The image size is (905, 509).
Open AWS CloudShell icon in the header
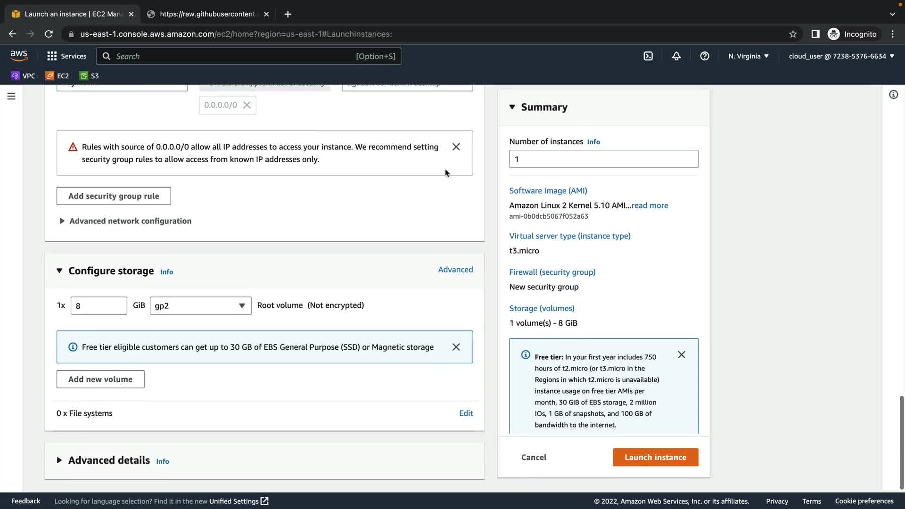coord(648,56)
